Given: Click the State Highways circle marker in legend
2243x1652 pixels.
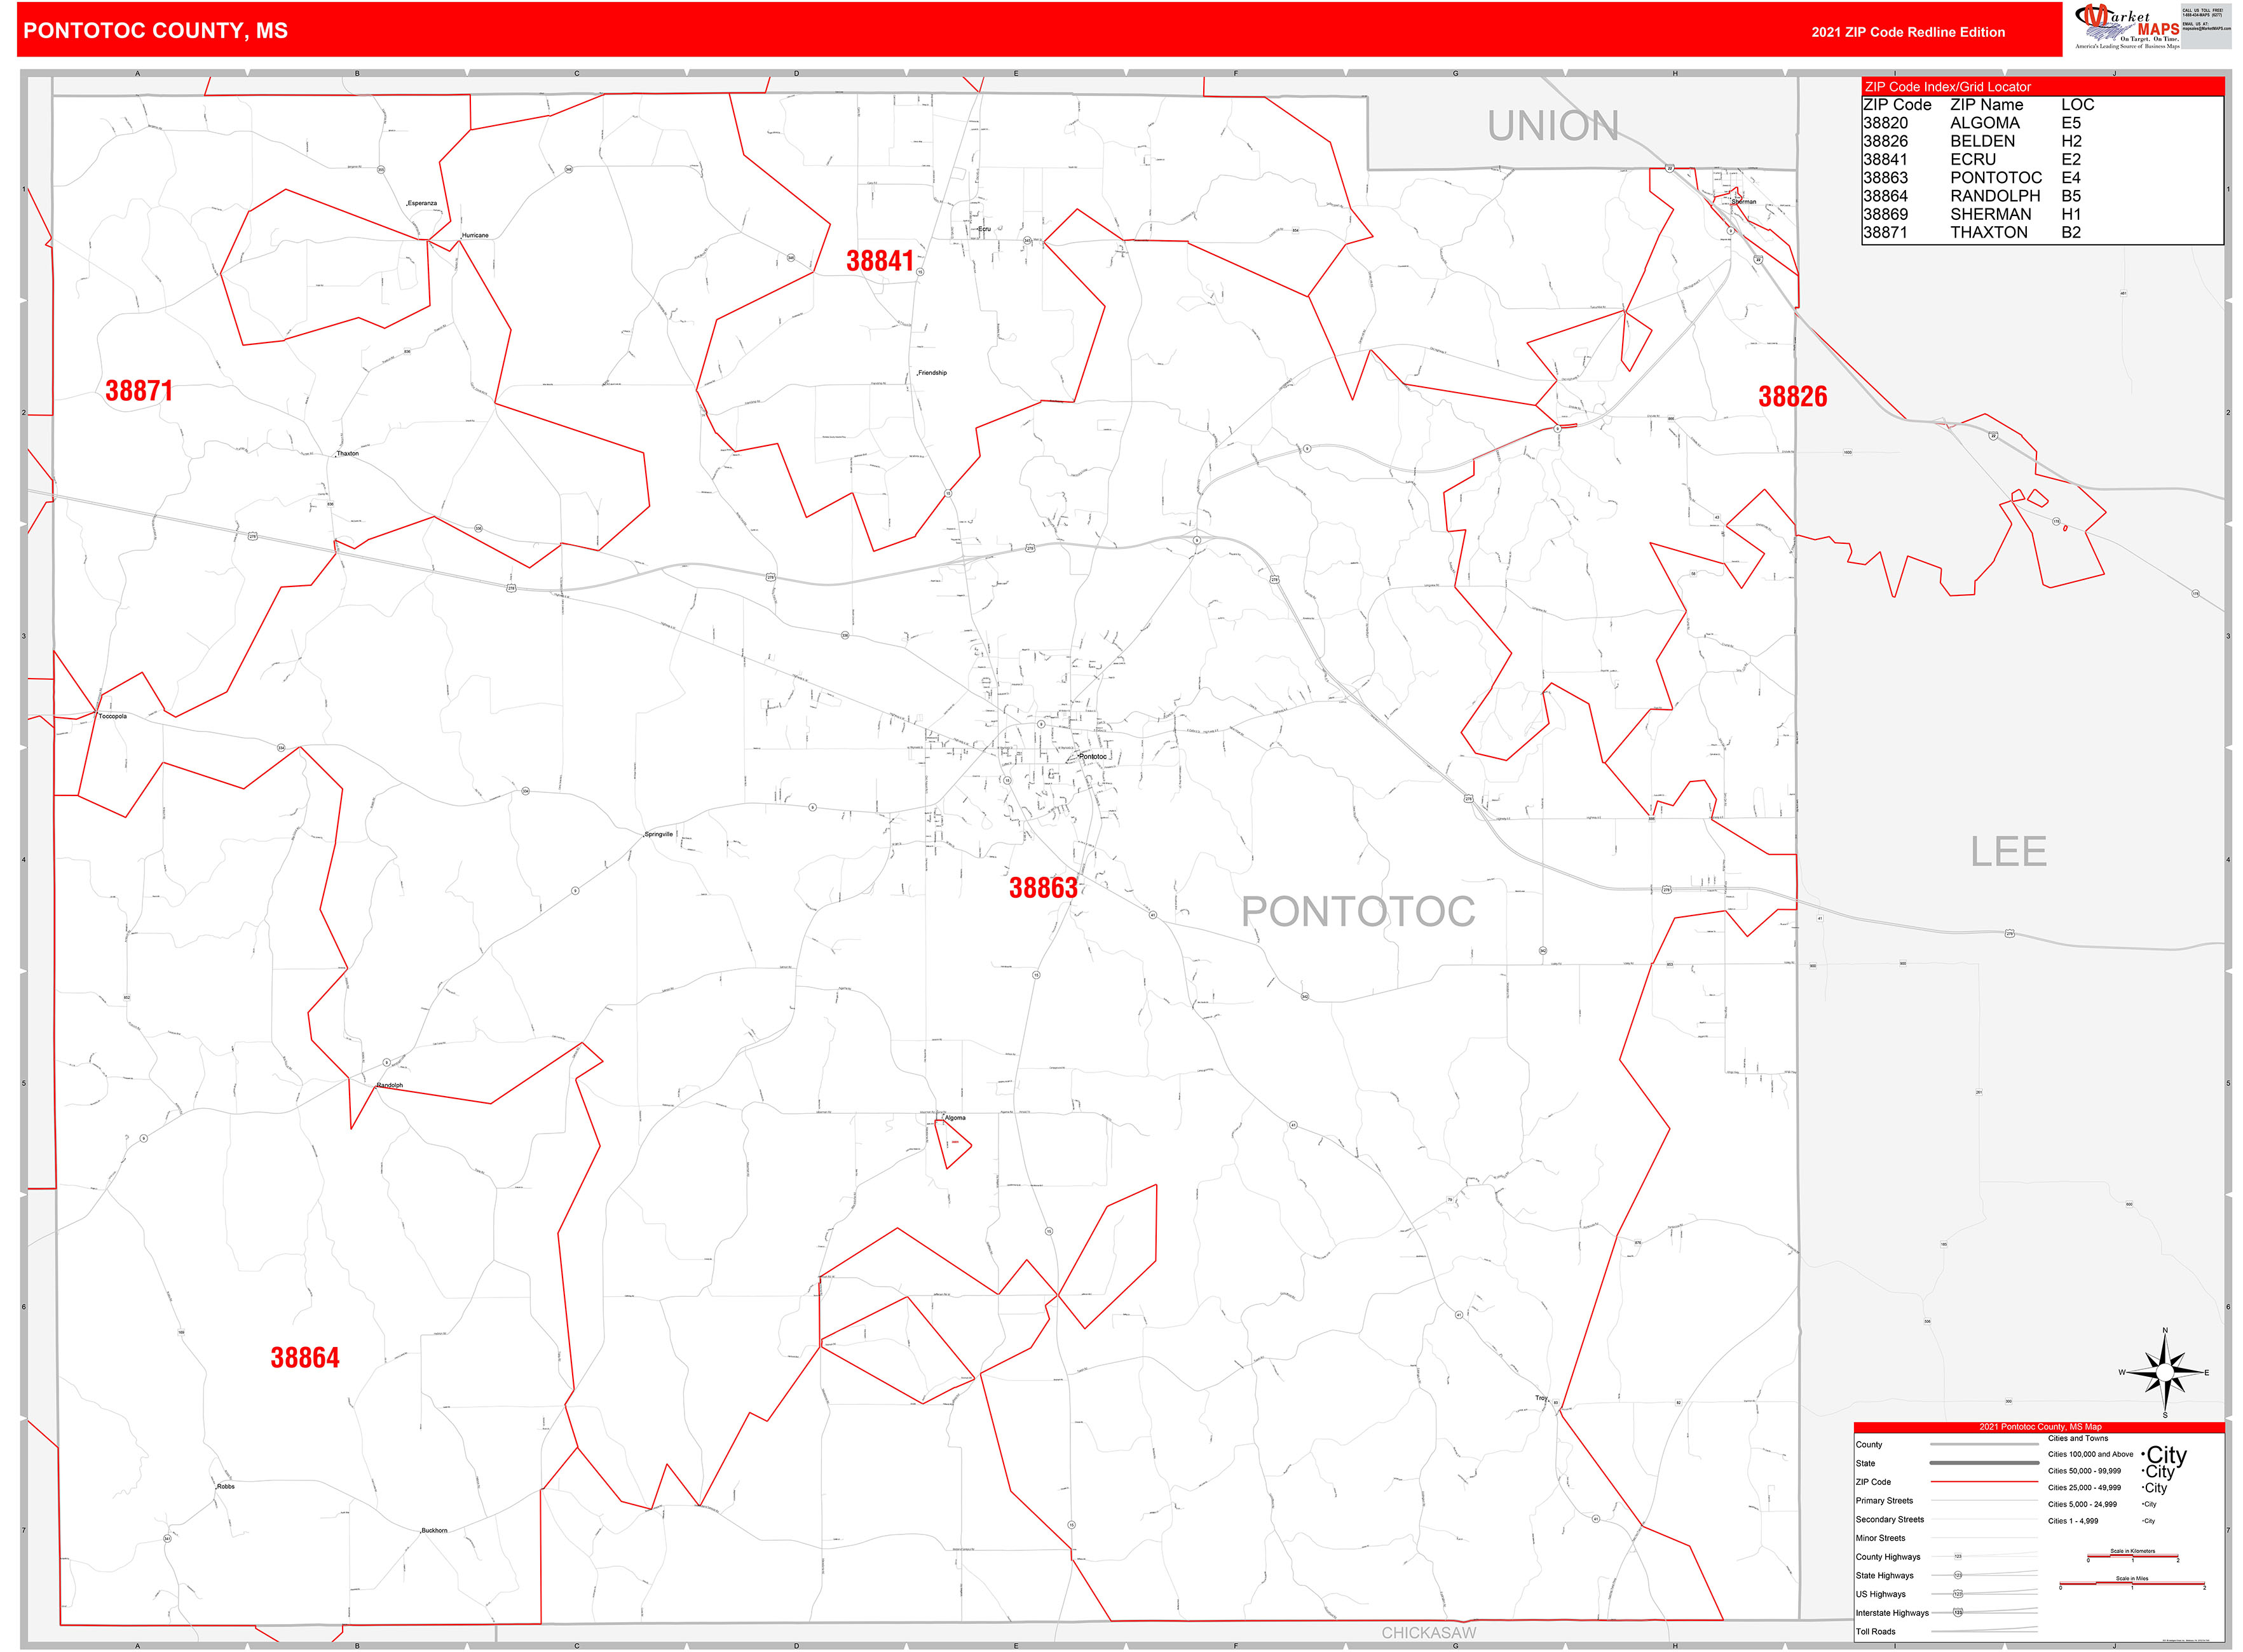Looking at the screenshot, I should (x=1959, y=1576).
